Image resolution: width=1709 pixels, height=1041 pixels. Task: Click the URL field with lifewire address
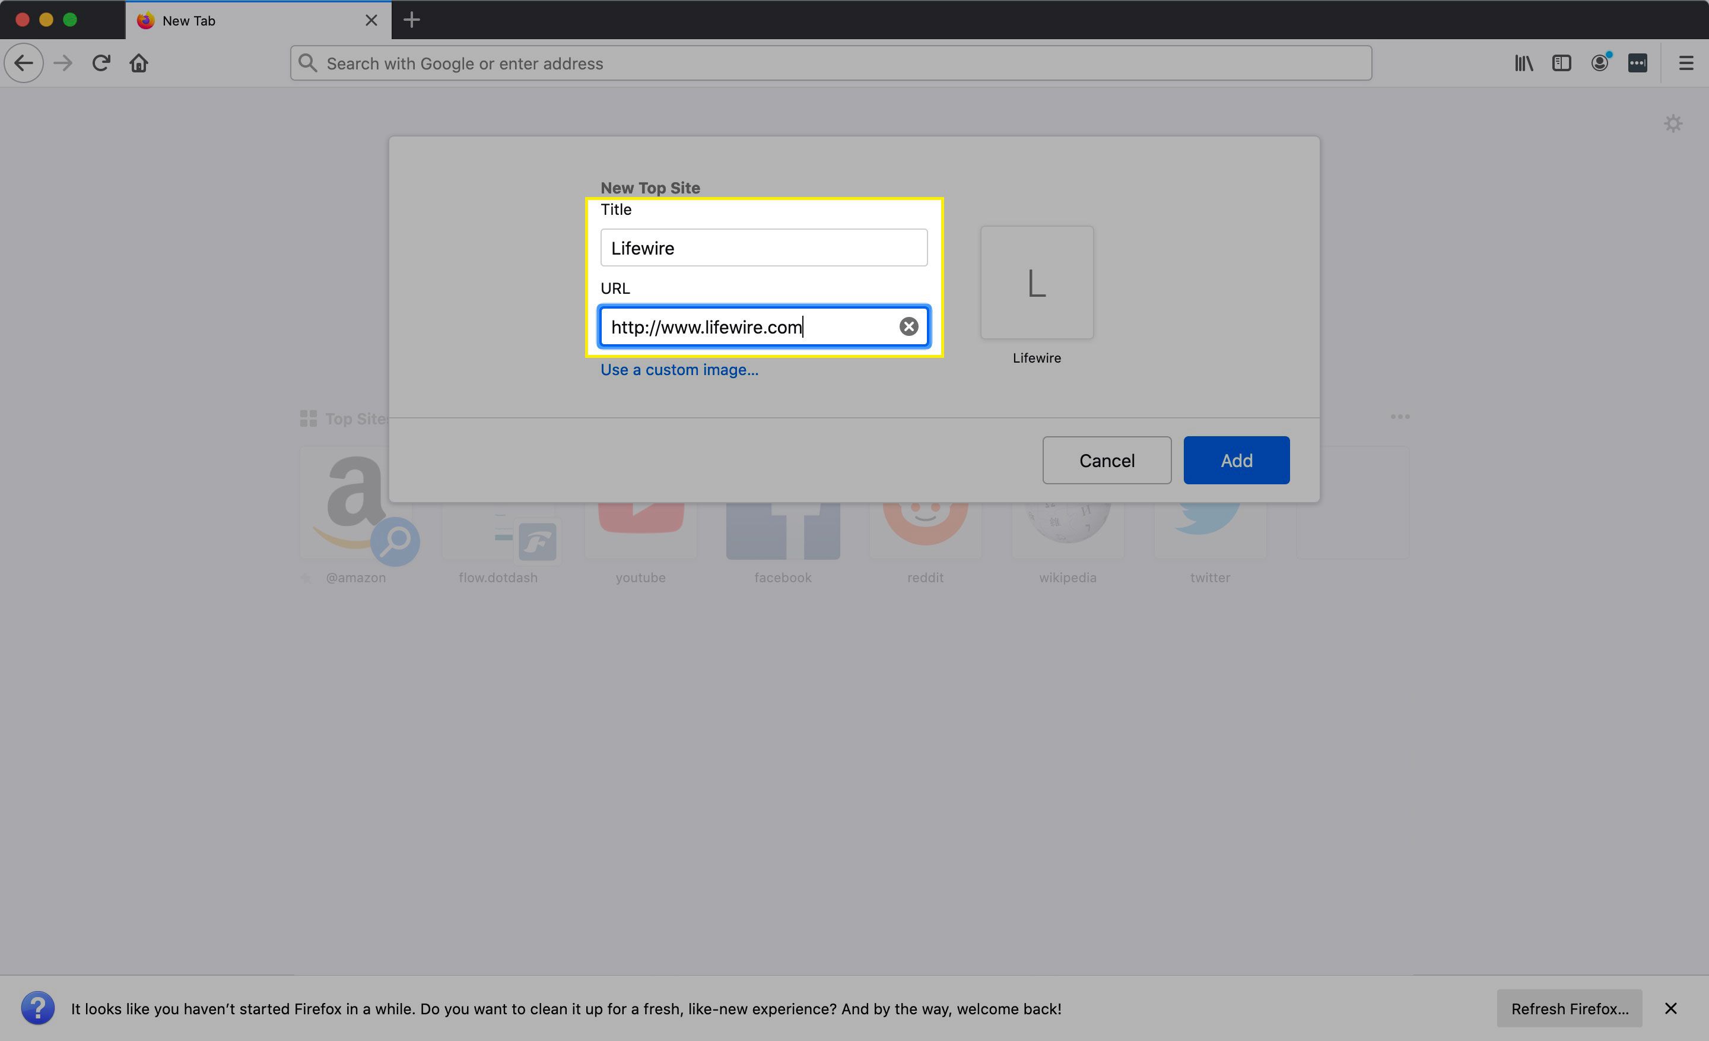764,326
